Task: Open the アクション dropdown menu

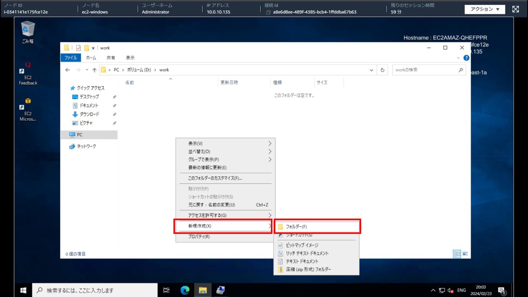Action: point(485,9)
